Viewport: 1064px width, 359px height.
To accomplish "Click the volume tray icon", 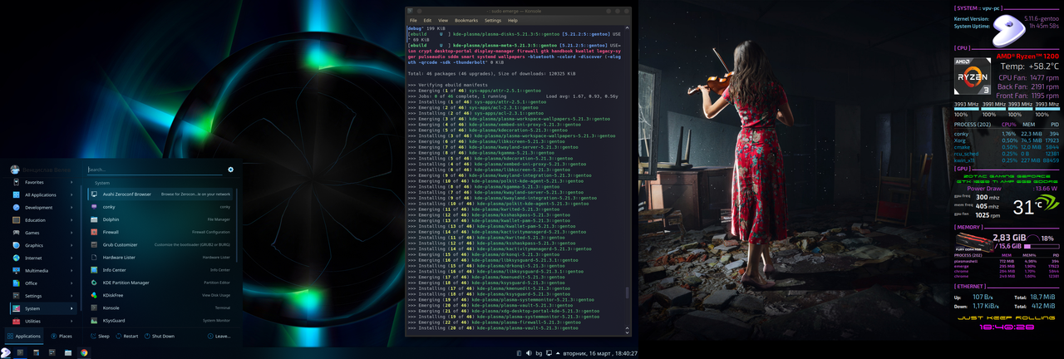I will [x=528, y=353].
